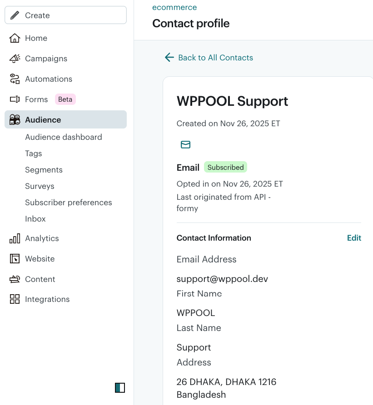The height and width of the screenshot is (405, 373).
Task: Click the Website icon
Action: pos(15,258)
